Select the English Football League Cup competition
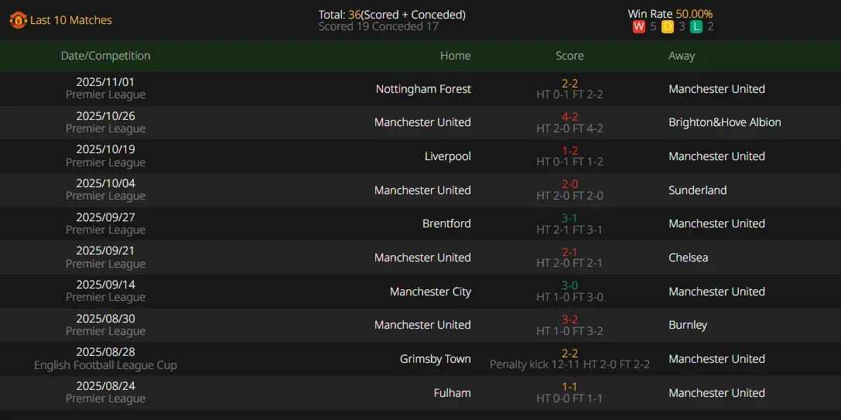The height and width of the screenshot is (420, 841). (106, 365)
